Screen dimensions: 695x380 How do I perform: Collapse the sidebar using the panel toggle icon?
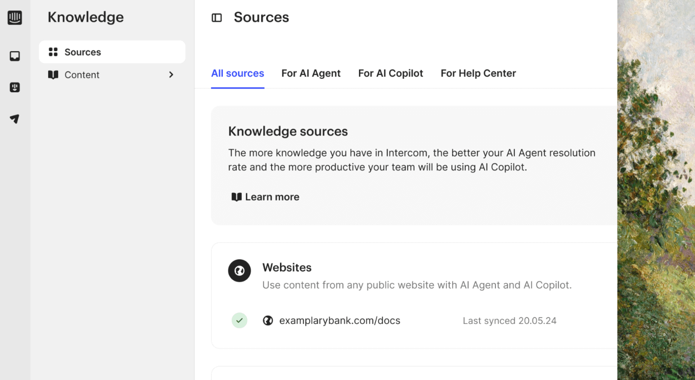pyautogui.click(x=217, y=18)
